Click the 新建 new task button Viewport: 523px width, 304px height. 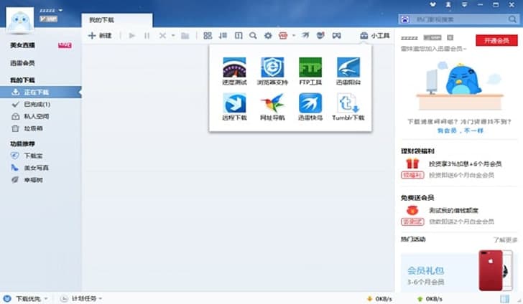pos(100,35)
